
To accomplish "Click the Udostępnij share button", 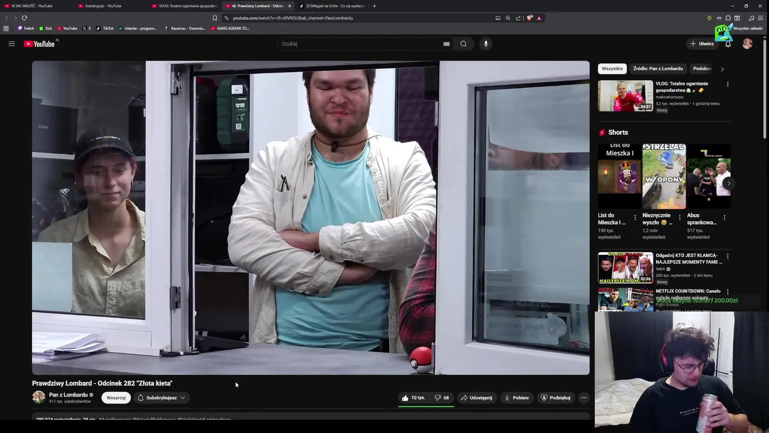I will coord(476,398).
